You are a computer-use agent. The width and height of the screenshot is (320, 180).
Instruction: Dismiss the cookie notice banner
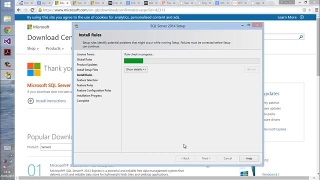(x=302, y=17)
